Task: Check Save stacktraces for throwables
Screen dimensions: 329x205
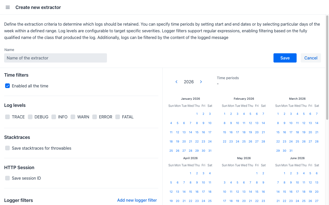Action: (x=7, y=148)
